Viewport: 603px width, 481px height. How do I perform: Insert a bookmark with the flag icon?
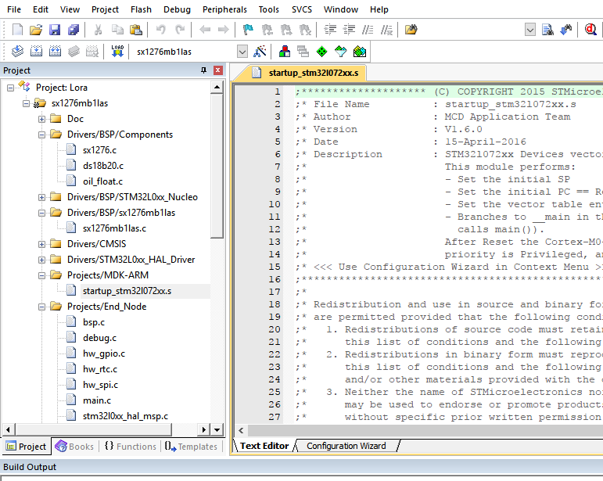click(249, 30)
